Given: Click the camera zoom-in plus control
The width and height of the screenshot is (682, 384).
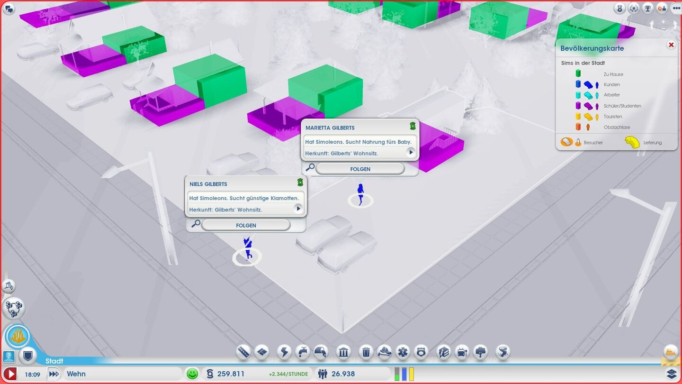Looking at the screenshot, I should click(x=663, y=22).
